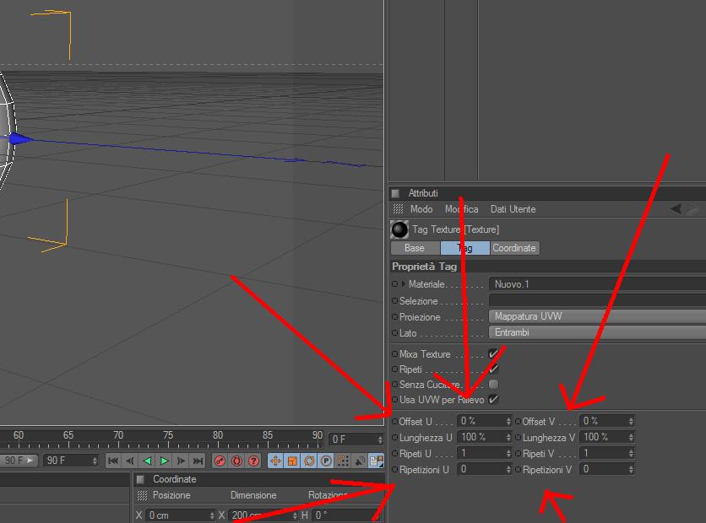Open the Modo menu in Attributi
The image size is (706, 523).
point(421,209)
